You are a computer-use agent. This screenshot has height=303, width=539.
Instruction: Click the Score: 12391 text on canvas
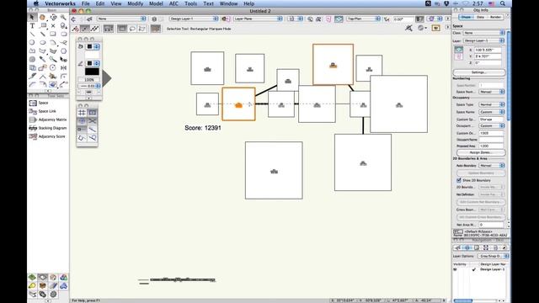203,128
